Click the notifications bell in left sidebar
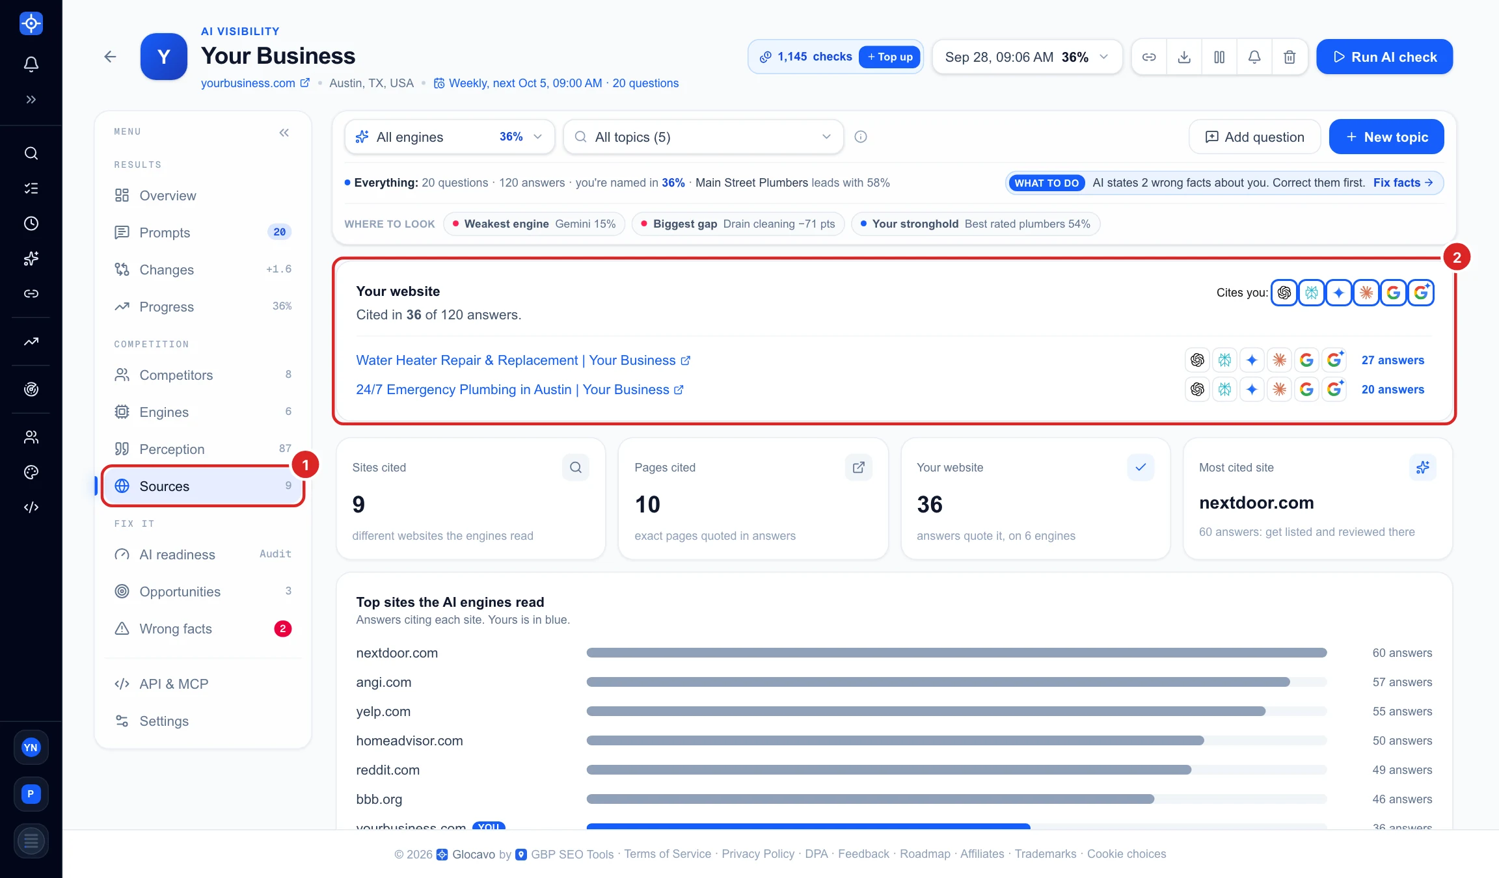The image size is (1499, 878). pos(31,64)
